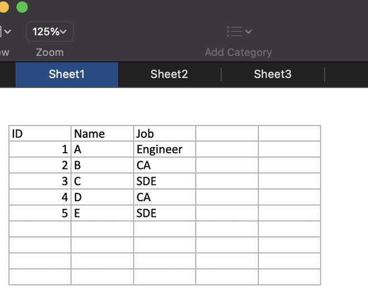Click the Name cell containing E
This screenshot has width=368, height=291.
pyautogui.click(x=102, y=213)
